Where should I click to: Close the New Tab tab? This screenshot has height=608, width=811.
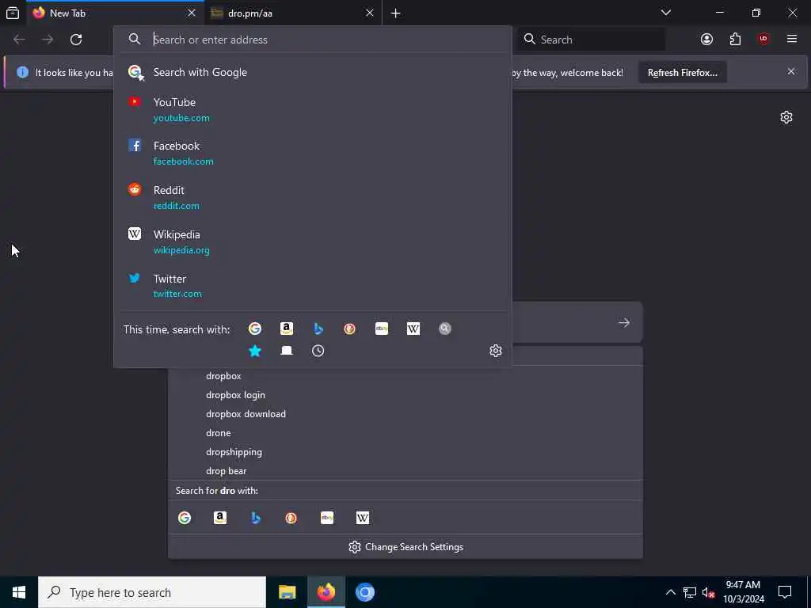pyautogui.click(x=192, y=13)
